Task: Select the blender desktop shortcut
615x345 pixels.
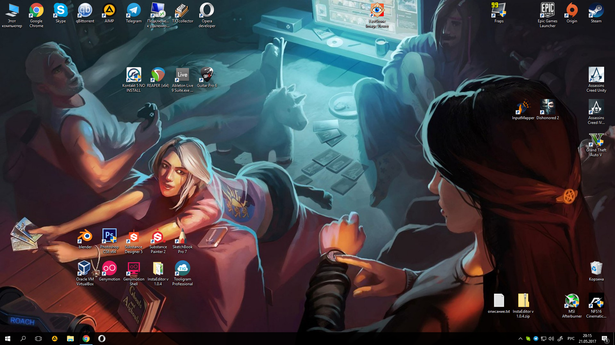Action: pos(85,239)
